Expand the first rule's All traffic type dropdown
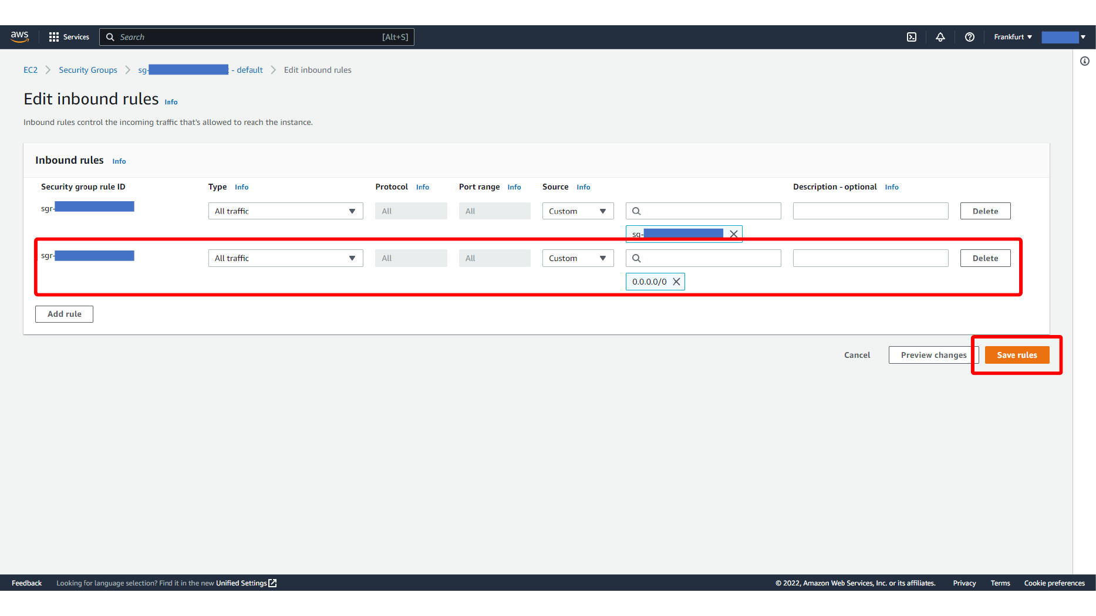 pyautogui.click(x=285, y=211)
